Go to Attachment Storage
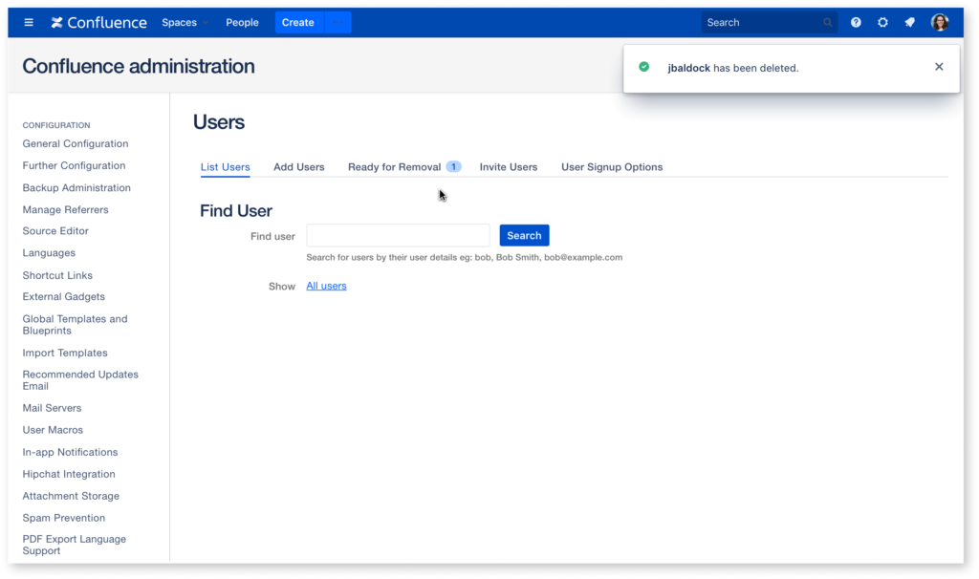Screen dimensions: 979x579 click(71, 496)
